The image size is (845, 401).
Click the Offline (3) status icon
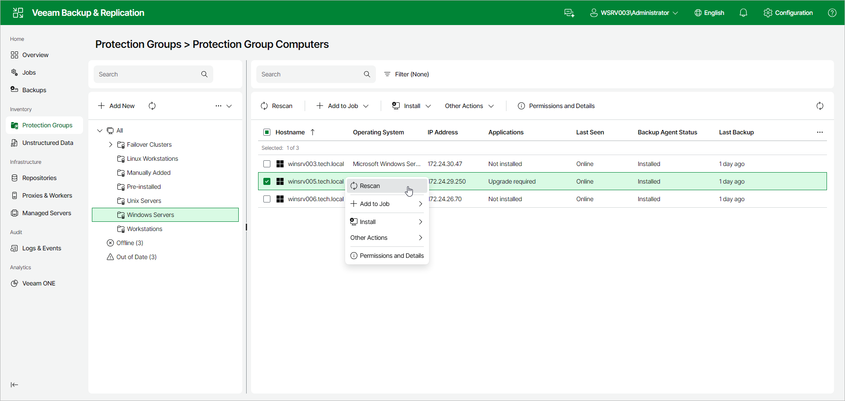point(110,243)
